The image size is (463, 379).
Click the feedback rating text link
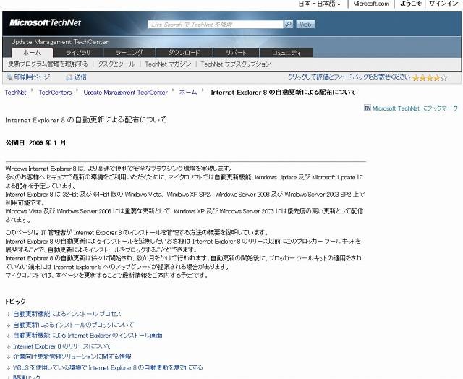tap(349, 77)
